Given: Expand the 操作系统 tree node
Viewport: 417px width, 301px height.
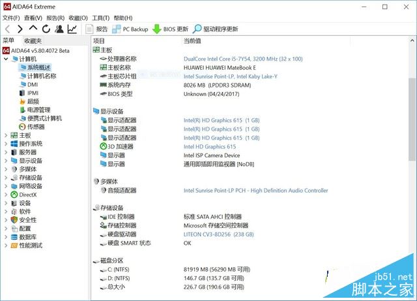Looking at the screenshot, I should (x=6, y=144).
